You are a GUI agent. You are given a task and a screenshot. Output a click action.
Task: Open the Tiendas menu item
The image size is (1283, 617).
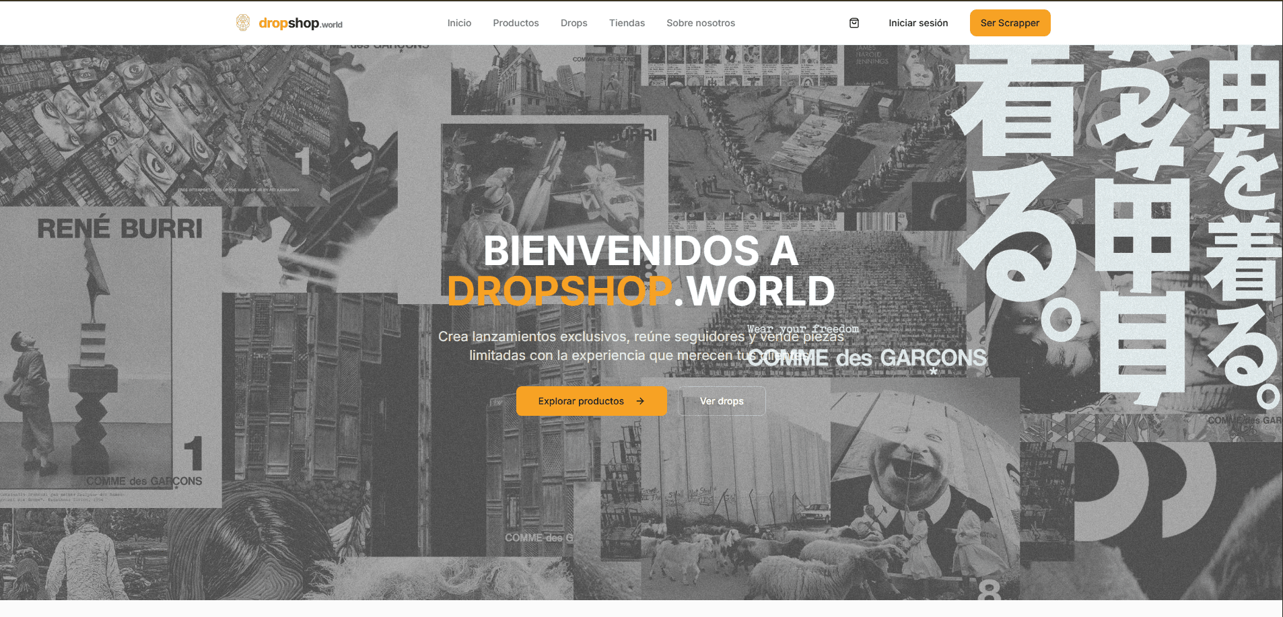pos(627,23)
